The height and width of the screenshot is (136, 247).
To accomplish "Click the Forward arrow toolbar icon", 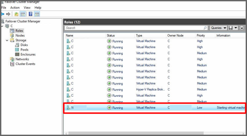I will (8, 14).
